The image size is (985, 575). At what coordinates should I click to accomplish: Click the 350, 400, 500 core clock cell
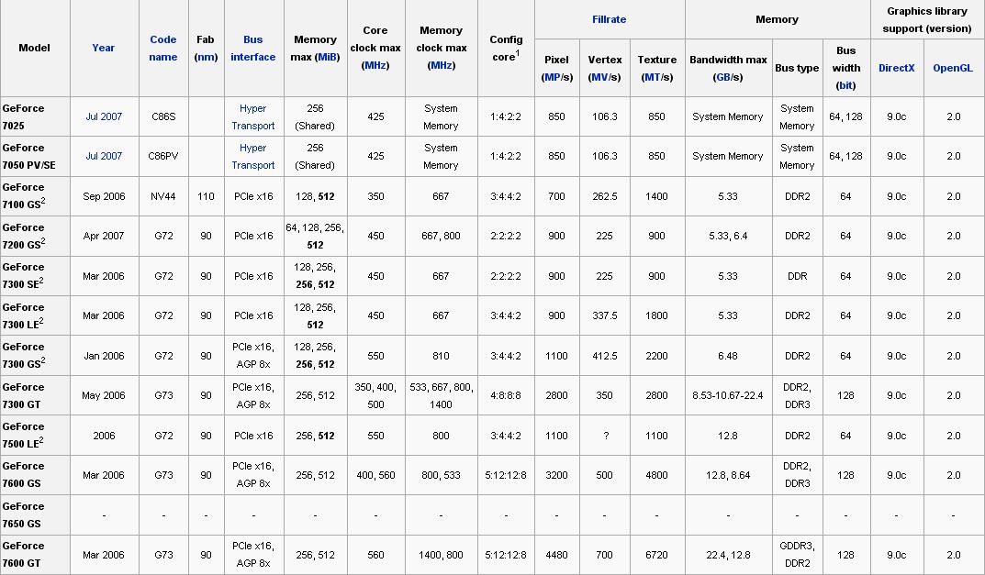(375, 395)
